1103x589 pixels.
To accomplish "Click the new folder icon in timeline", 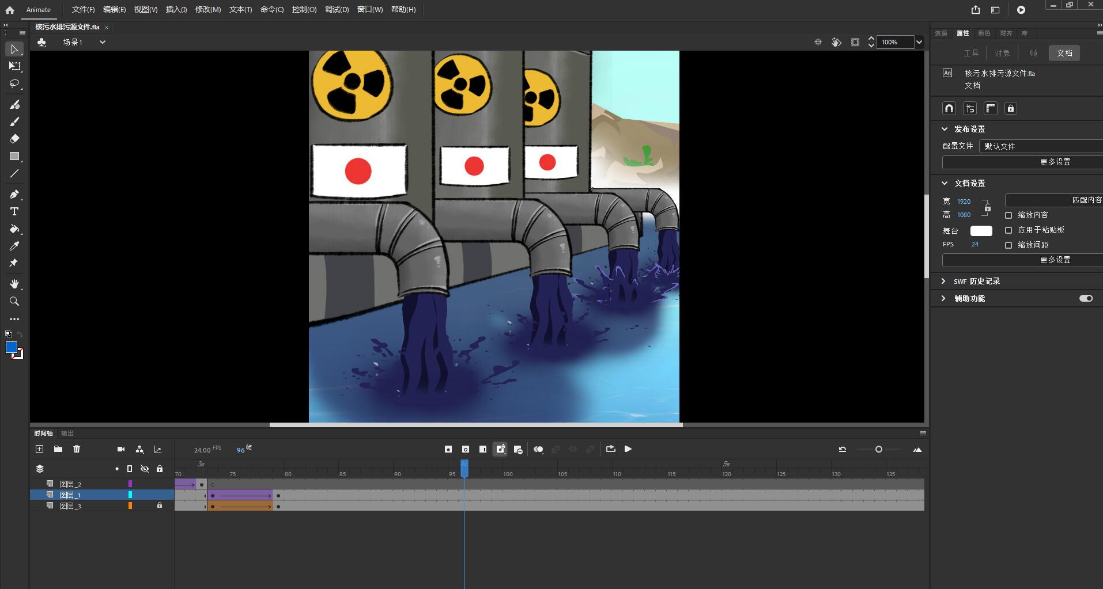I will coord(58,449).
